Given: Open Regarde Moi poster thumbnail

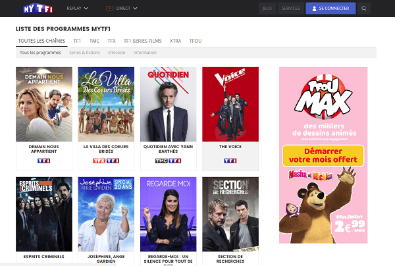Looking at the screenshot, I should coord(169,214).
